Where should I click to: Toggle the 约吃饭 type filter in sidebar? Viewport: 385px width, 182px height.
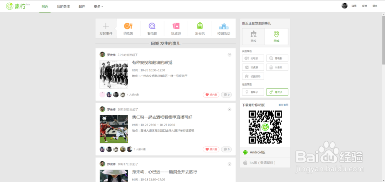tap(253, 58)
